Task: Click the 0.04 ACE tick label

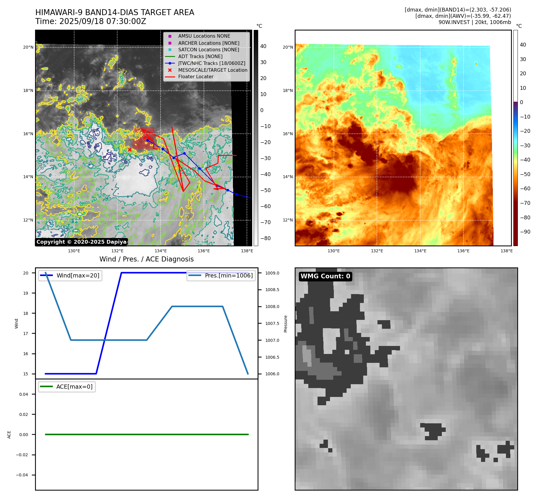Action: coord(24,394)
